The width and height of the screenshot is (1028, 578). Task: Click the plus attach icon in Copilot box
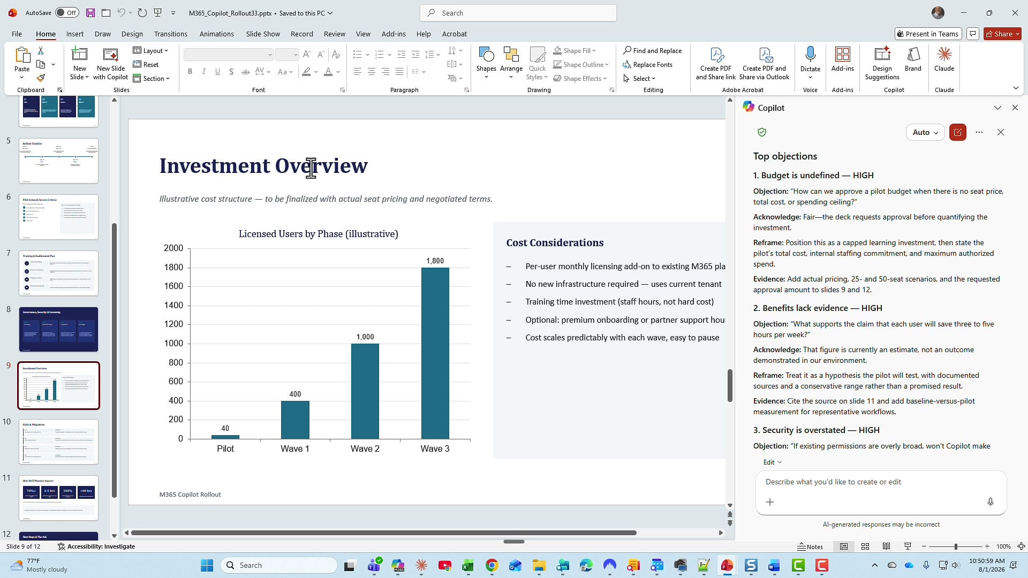(x=769, y=502)
